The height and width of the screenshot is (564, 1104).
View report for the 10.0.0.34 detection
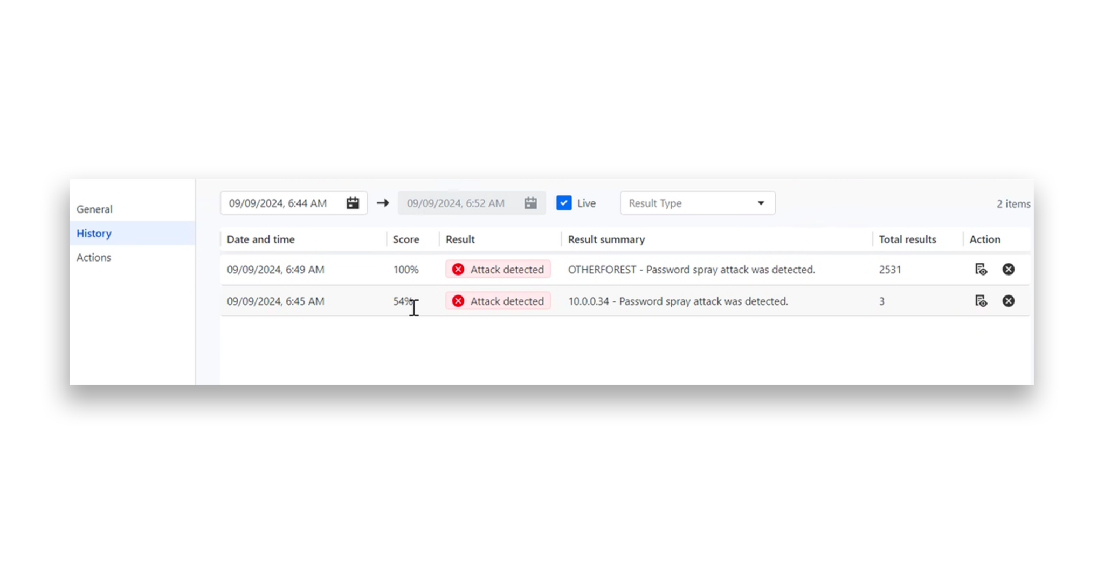click(x=981, y=301)
